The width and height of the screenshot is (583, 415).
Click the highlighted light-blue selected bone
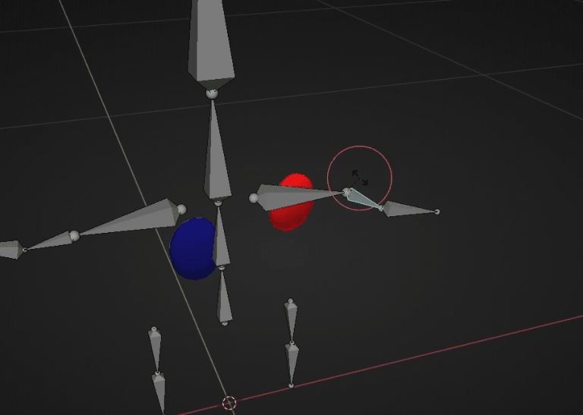tap(364, 200)
